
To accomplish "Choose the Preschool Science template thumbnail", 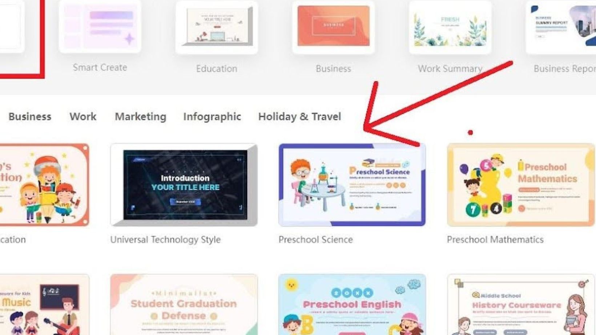I will point(352,185).
